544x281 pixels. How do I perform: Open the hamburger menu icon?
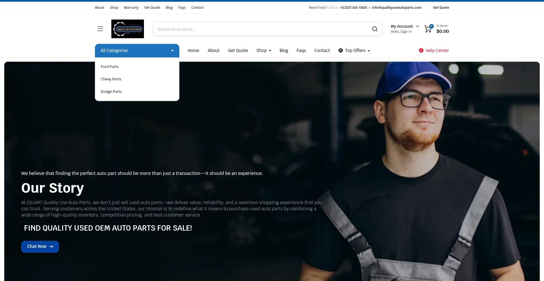click(x=100, y=29)
